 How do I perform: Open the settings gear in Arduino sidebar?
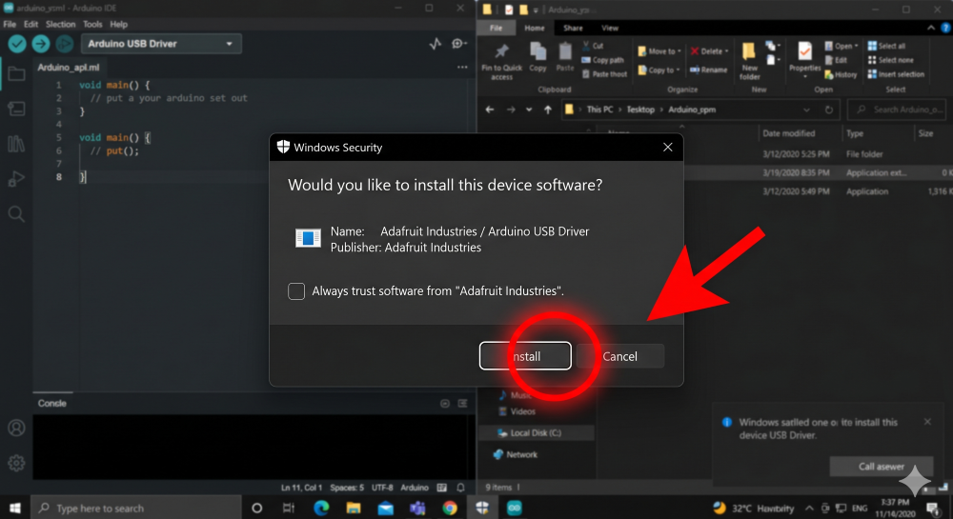point(16,463)
